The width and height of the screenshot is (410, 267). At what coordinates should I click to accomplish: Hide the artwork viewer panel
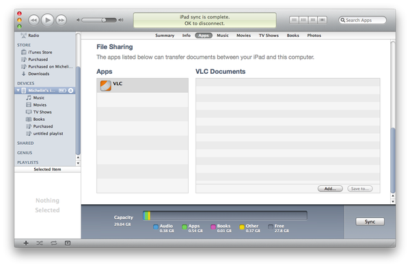point(68,243)
